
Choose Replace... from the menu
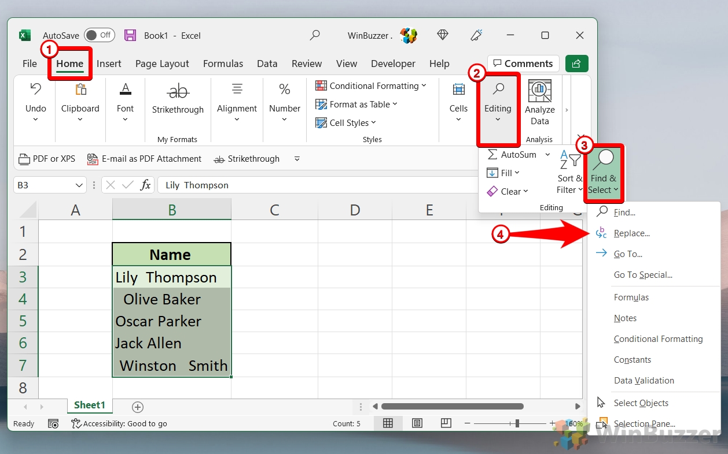coord(631,233)
